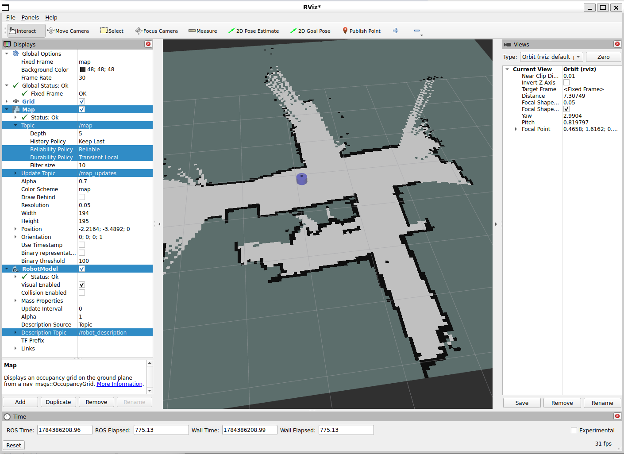The image size is (624, 454).
Task: Enable the Draw Behind checkbox
Action: tap(82, 197)
